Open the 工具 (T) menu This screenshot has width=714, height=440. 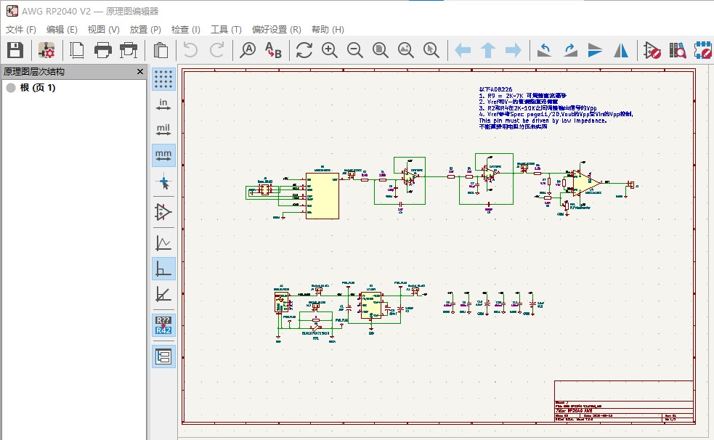[226, 30]
